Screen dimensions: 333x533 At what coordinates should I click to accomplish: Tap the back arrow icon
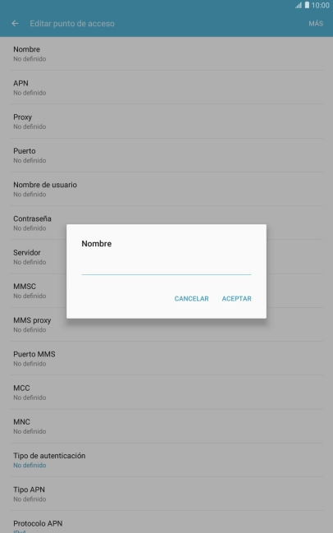(15, 24)
